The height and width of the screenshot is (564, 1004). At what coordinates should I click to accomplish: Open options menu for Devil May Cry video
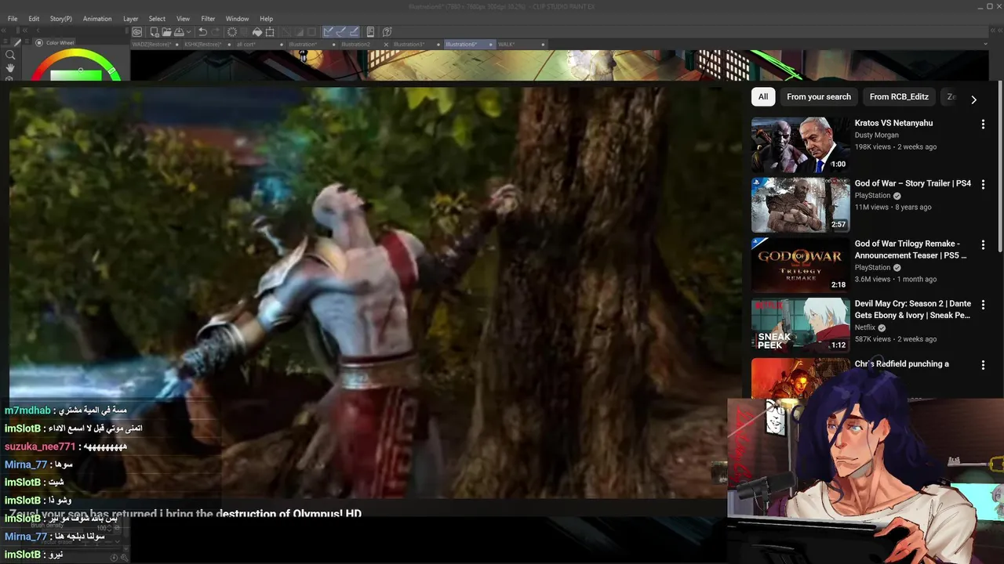(x=983, y=304)
